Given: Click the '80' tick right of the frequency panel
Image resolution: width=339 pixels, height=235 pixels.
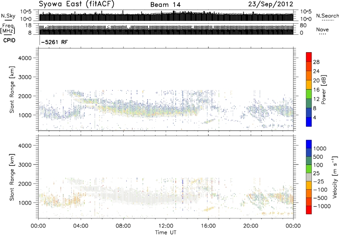Looking at the screenshot, I should (303, 25).
